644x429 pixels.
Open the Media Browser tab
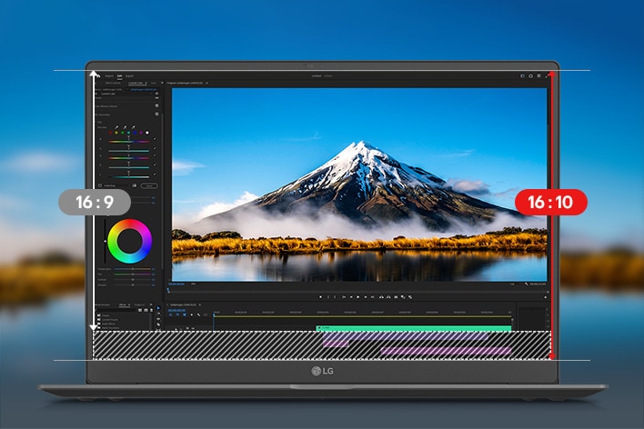click(102, 304)
